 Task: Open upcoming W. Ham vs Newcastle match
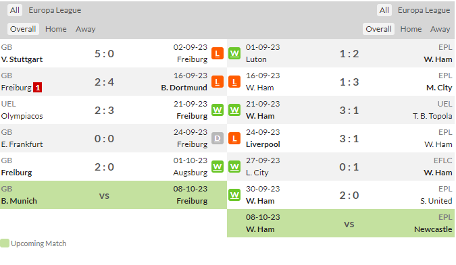pyautogui.click(x=340, y=223)
